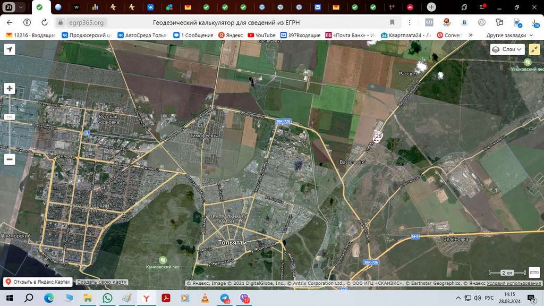
Task: Click Открыть в Яндекс.Картах button
Action: (38, 282)
